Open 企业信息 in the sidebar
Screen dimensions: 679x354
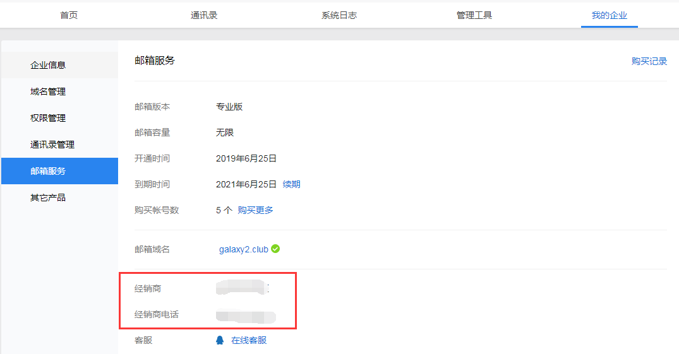point(48,65)
